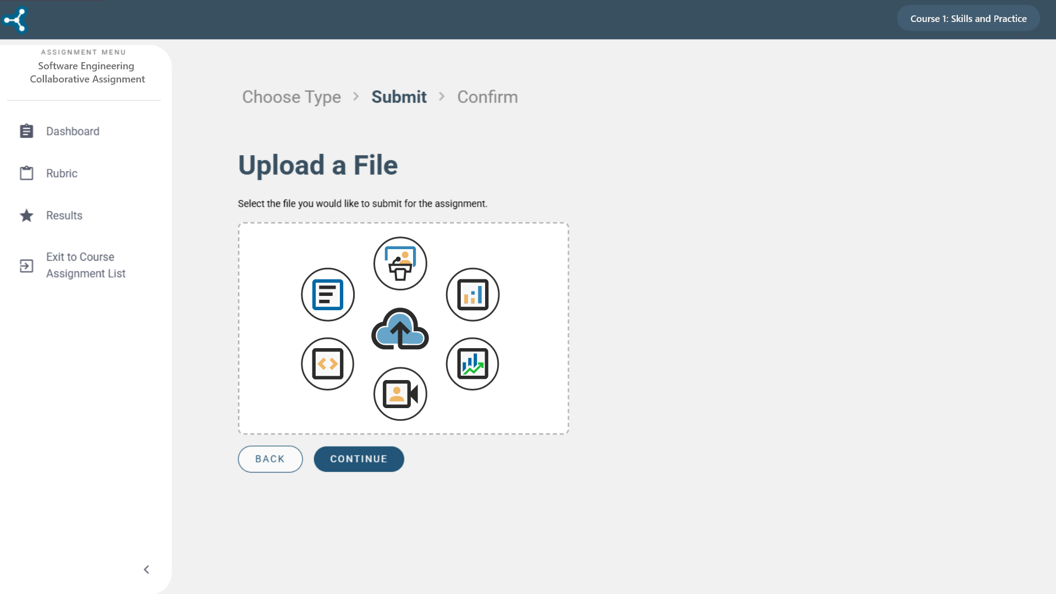Click the Dashboard clipboard icon
This screenshot has height=594, width=1056.
pyautogui.click(x=26, y=131)
